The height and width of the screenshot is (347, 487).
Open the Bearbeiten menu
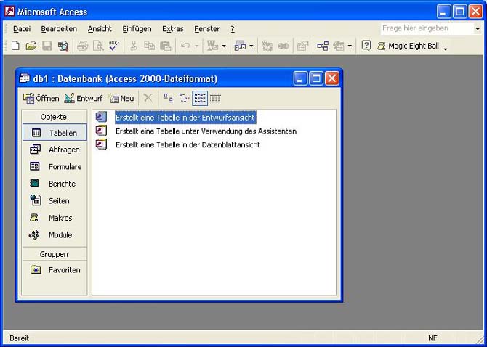pyautogui.click(x=59, y=29)
